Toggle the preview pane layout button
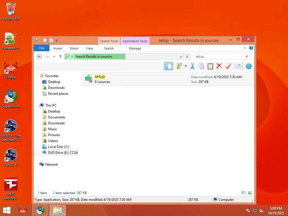Viewport: 288px width, 216px height. pyautogui.click(x=168, y=66)
